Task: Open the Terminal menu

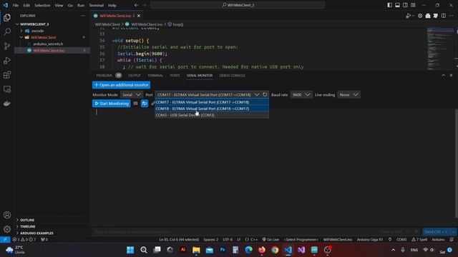Action: pyautogui.click(x=97, y=5)
